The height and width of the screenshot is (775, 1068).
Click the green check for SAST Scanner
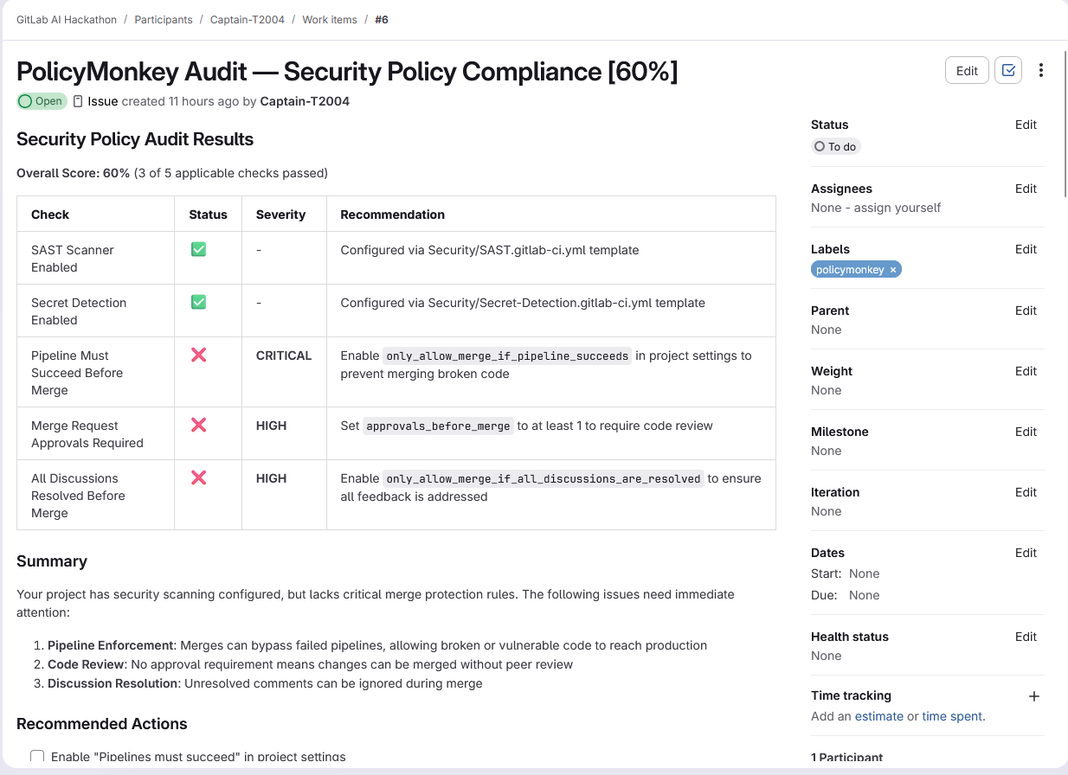point(199,250)
